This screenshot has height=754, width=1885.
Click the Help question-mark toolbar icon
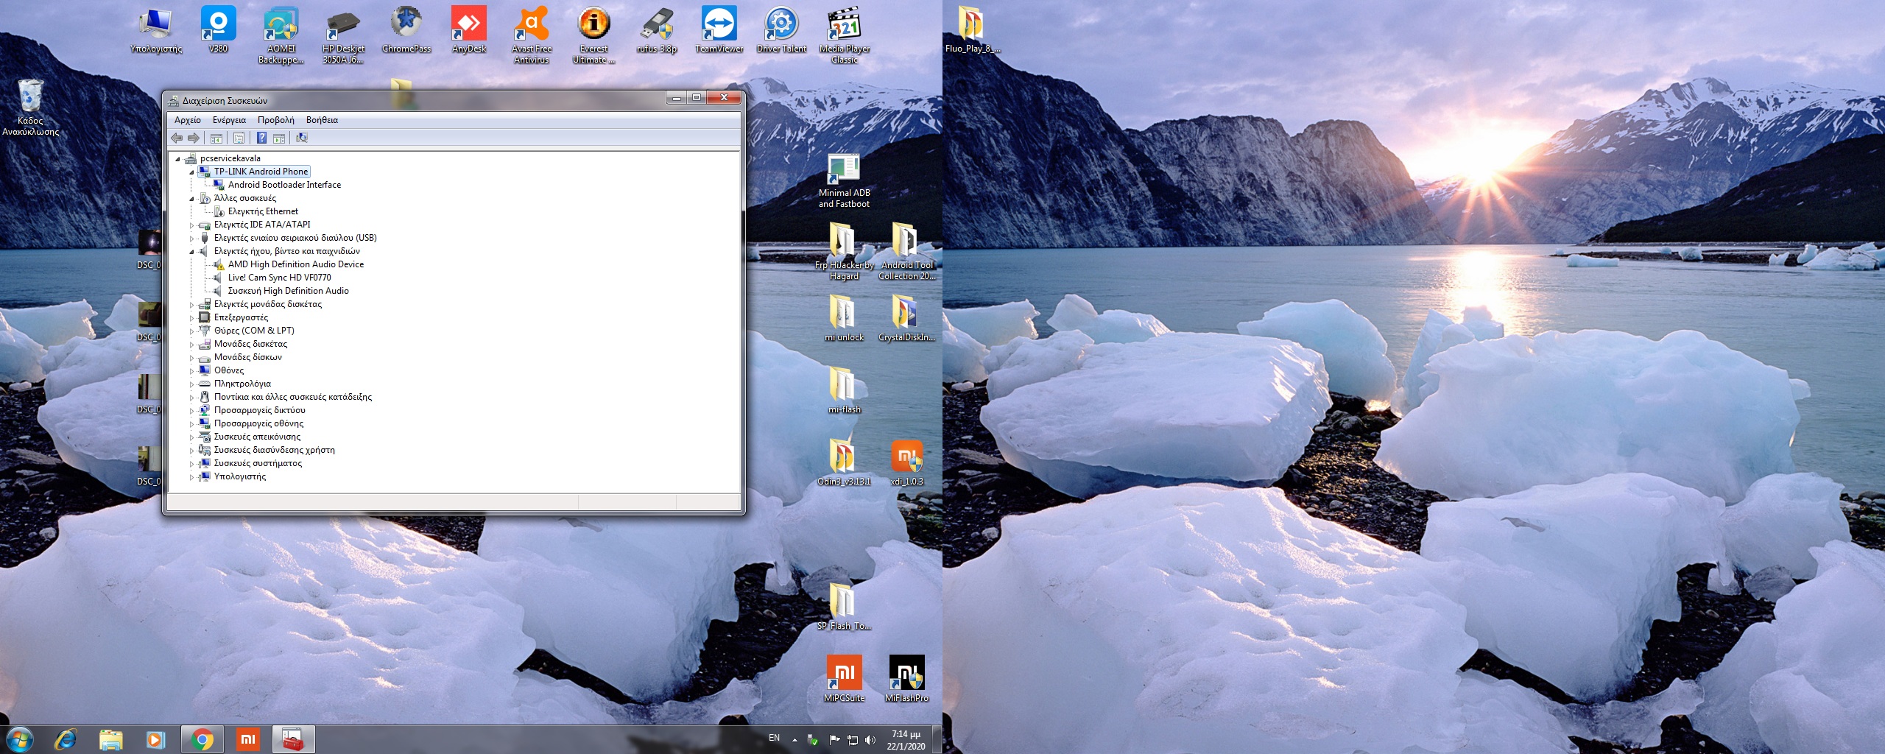click(x=261, y=138)
